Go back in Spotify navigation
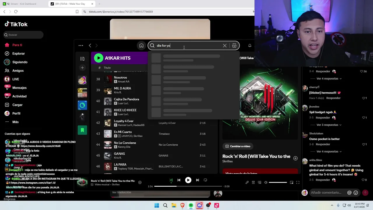The image size is (373, 210). pyautogui.click(x=90, y=45)
